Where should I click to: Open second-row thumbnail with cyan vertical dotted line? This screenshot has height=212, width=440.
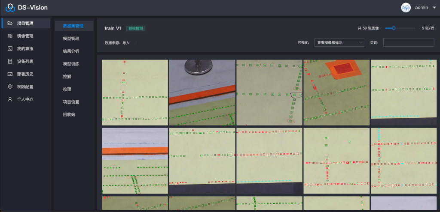[404, 161]
